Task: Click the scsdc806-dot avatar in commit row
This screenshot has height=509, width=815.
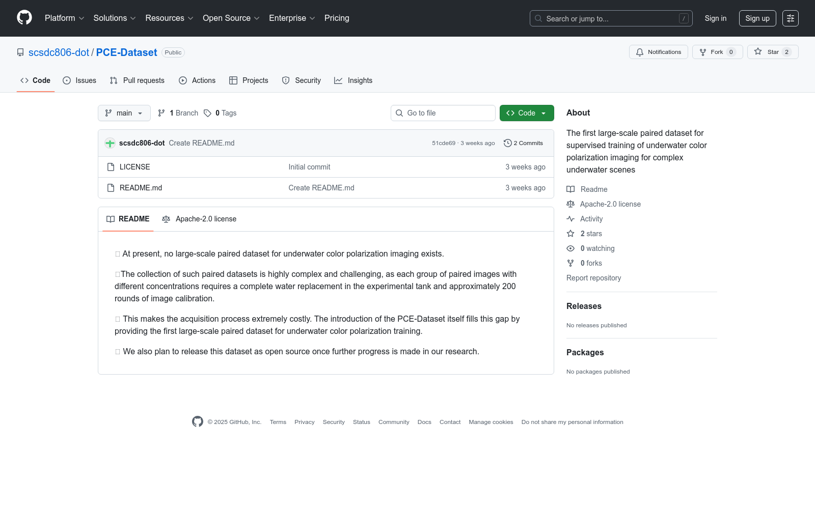Action: tap(110, 143)
